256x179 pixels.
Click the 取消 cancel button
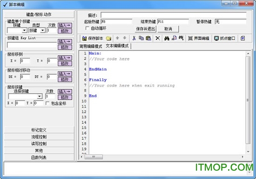coord(168,29)
